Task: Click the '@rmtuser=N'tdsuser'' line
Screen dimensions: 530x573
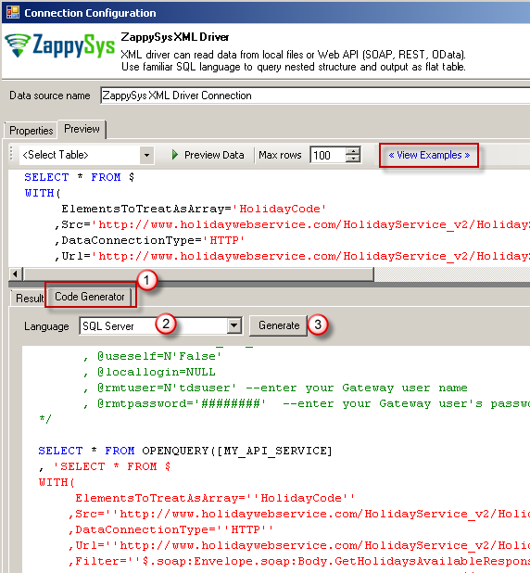Action: [x=275, y=388]
